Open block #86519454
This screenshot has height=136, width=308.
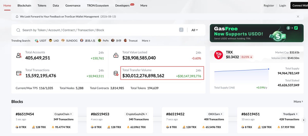tap(25, 114)
